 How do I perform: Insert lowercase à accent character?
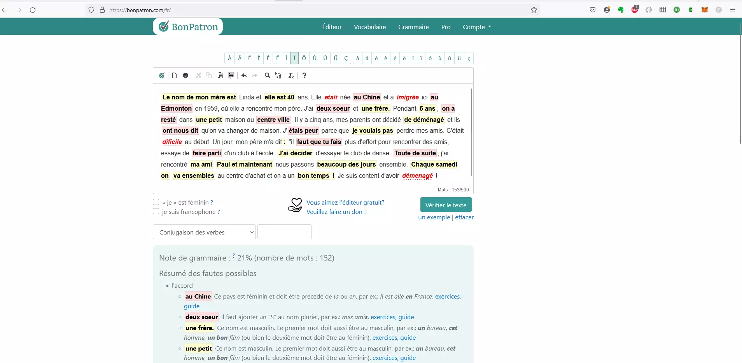358,58
